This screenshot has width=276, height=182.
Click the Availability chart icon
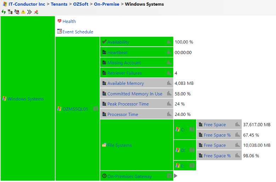tap(169, 42)
